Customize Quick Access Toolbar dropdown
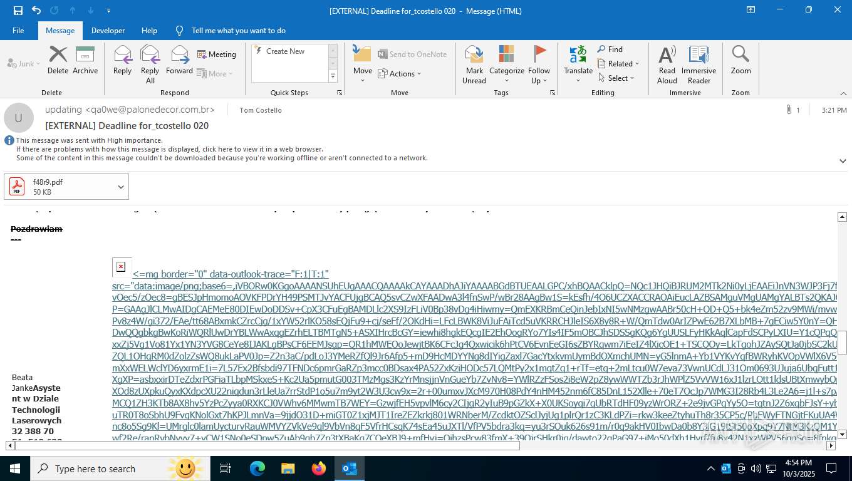 109,11
